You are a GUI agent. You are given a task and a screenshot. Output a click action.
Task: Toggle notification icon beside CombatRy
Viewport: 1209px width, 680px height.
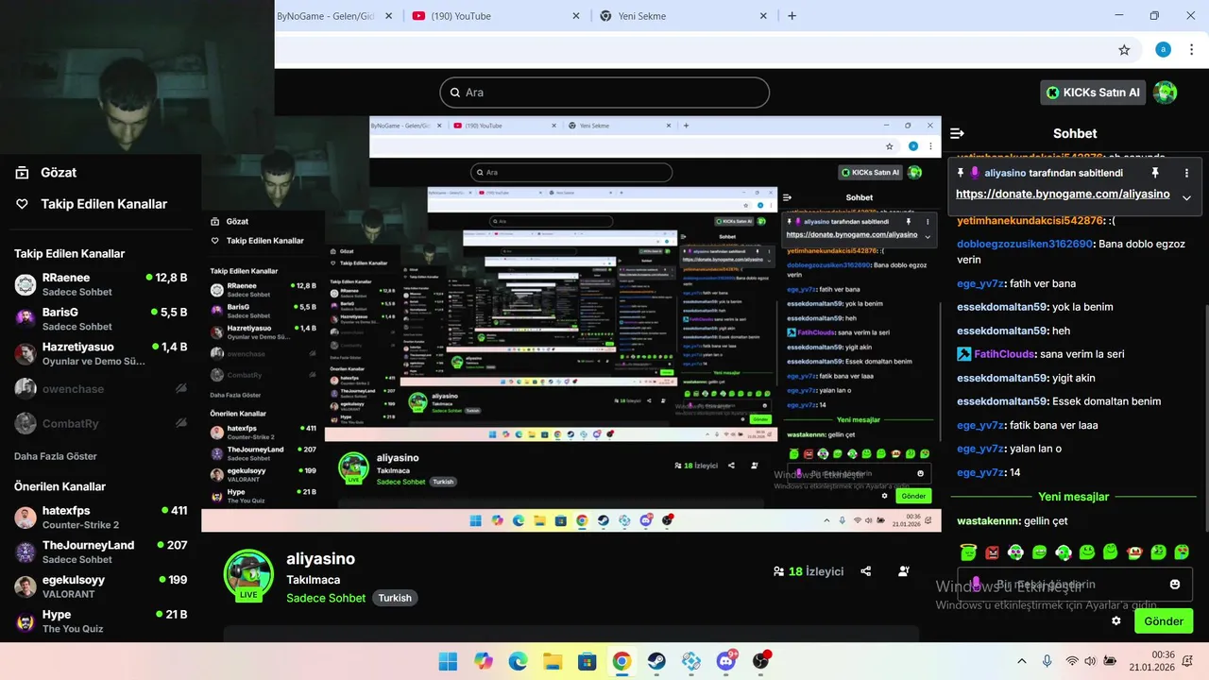[181, 423]
